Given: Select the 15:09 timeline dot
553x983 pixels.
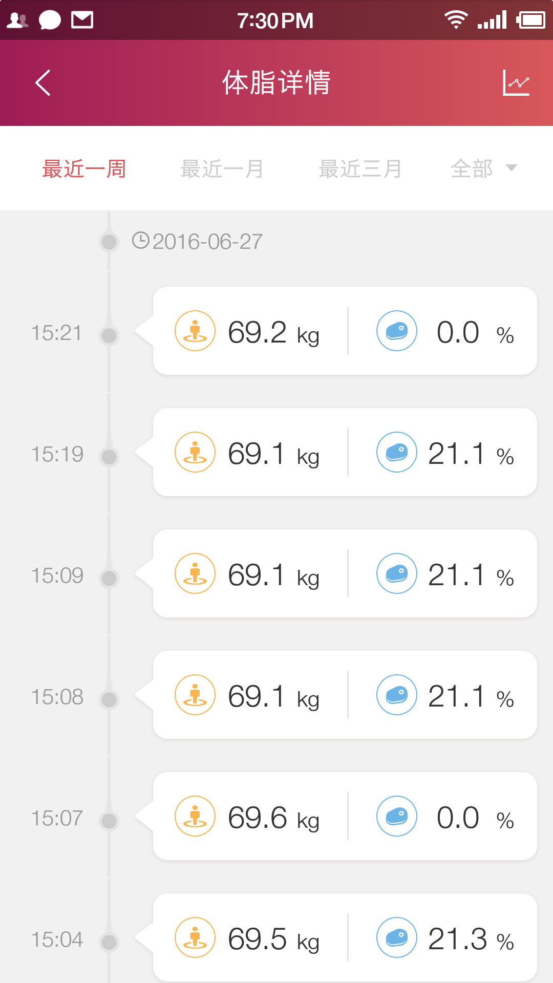Looking at the screenshot, I should tap(109, 578).
